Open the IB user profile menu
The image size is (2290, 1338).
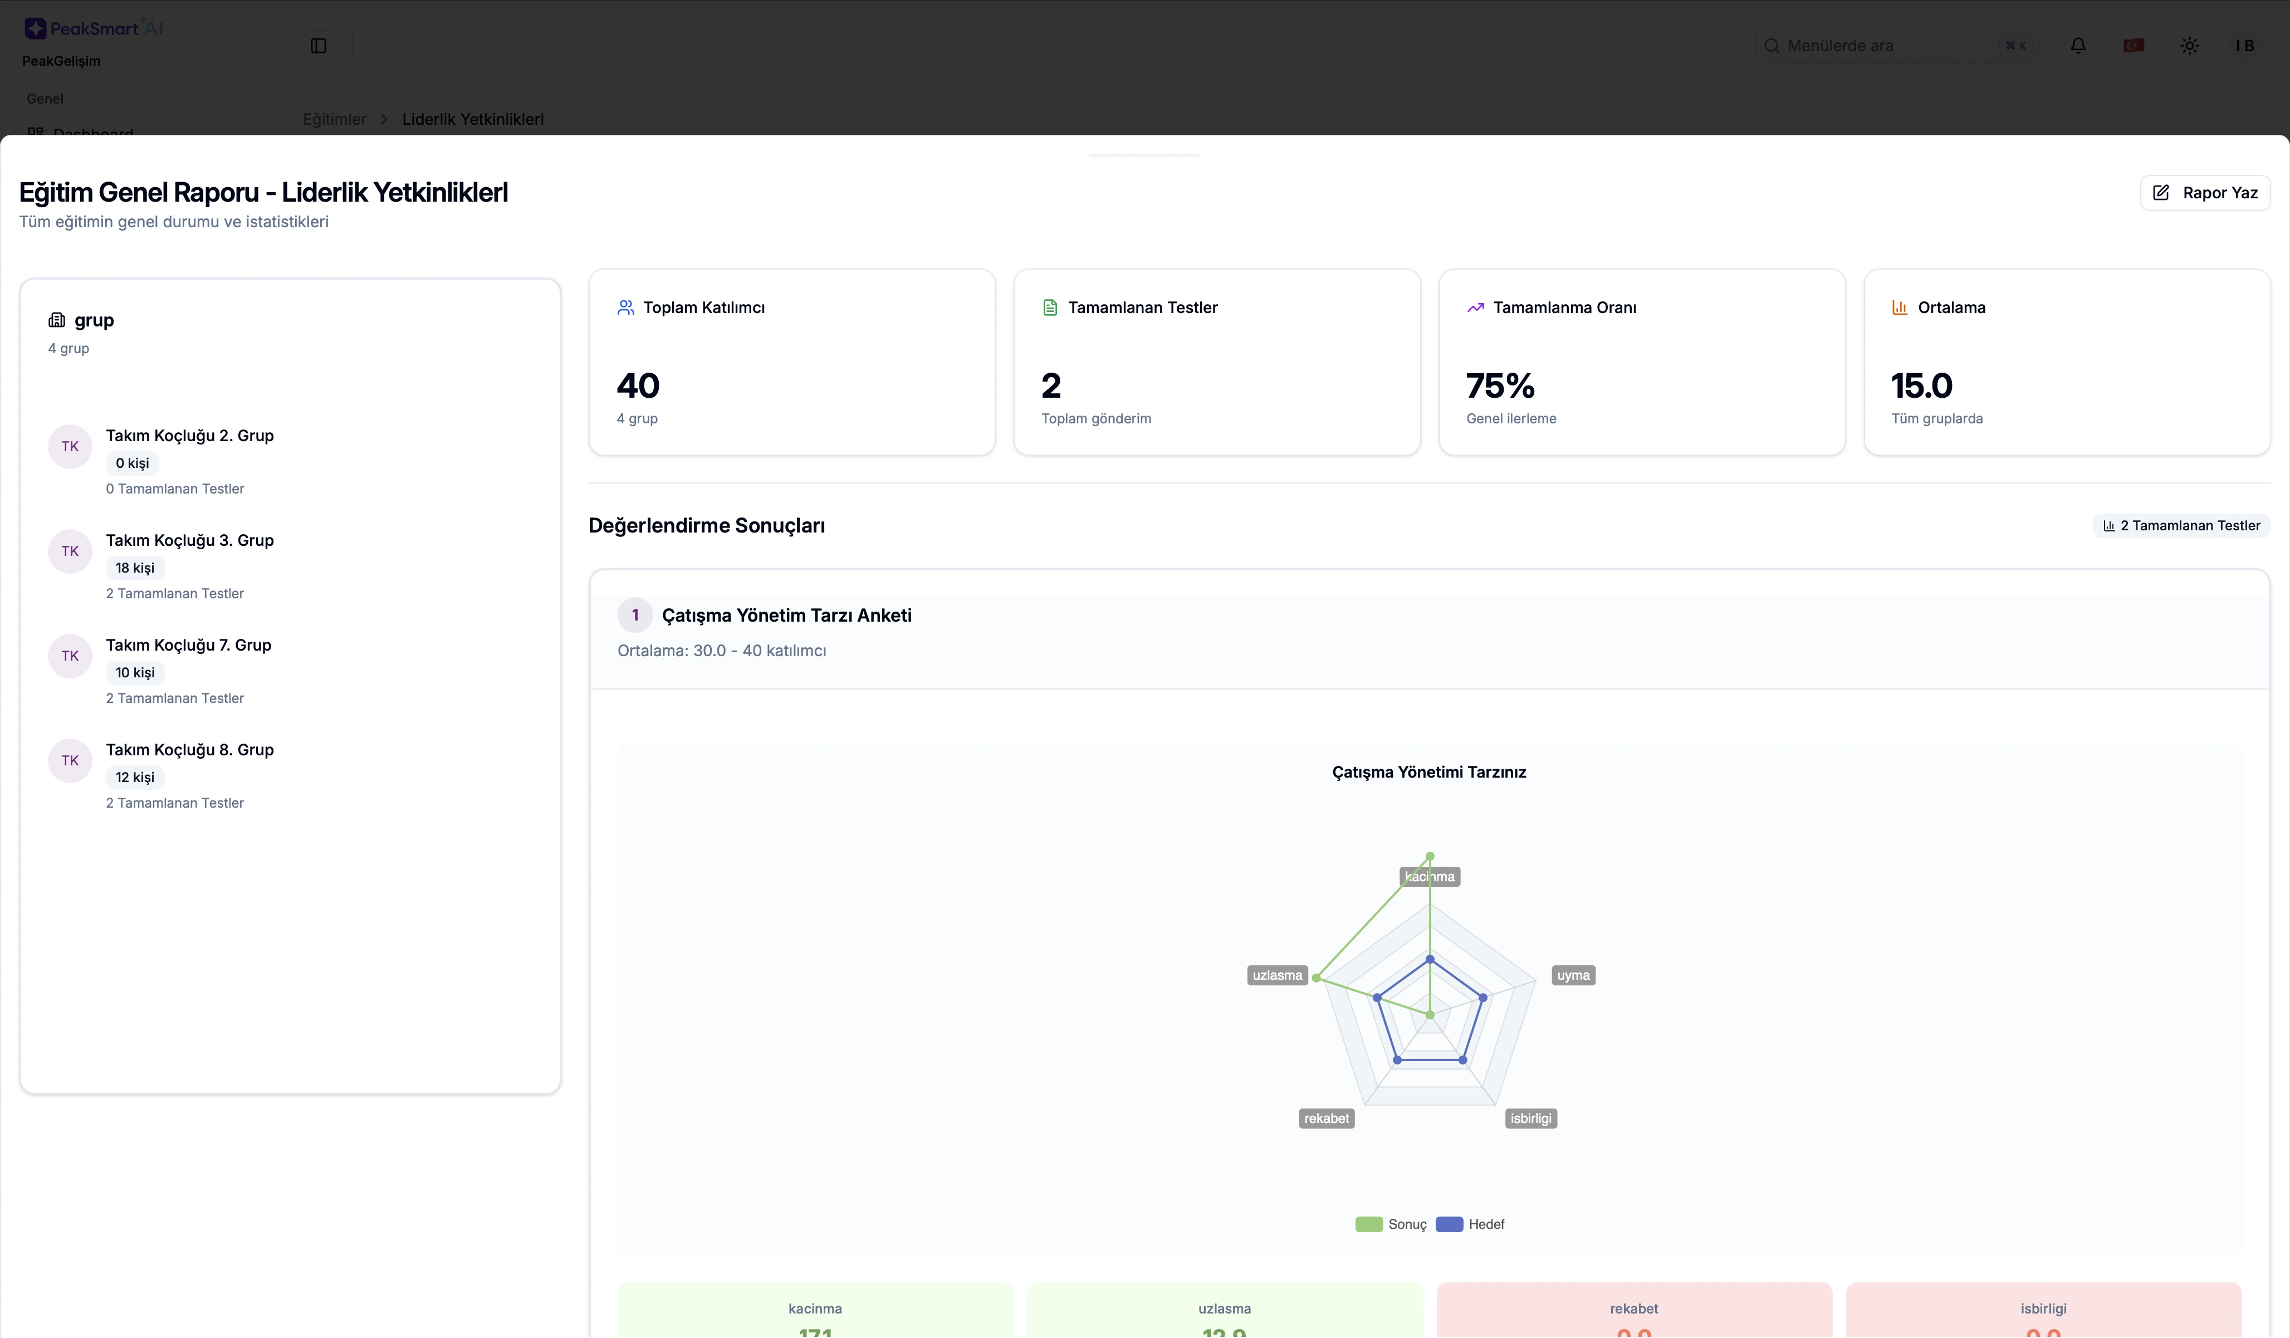(x=2244, y=45)
